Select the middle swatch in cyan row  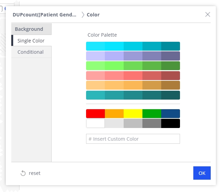pyautogui.click(x=133, y=46)
